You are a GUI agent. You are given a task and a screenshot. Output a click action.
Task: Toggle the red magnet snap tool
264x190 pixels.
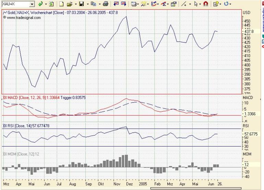(206, 4)
